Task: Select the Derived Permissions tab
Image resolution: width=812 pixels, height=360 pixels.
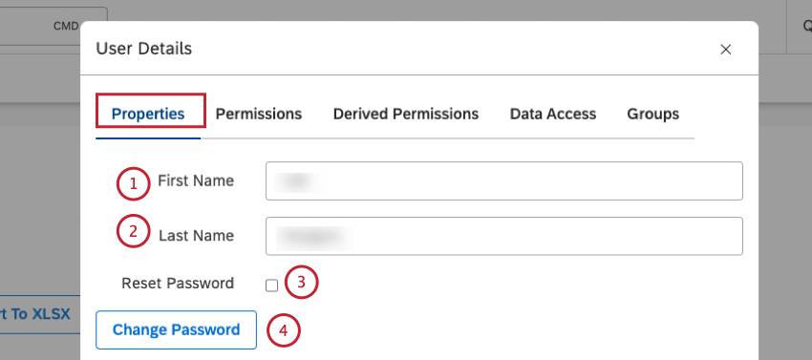Action: [405, 114]
